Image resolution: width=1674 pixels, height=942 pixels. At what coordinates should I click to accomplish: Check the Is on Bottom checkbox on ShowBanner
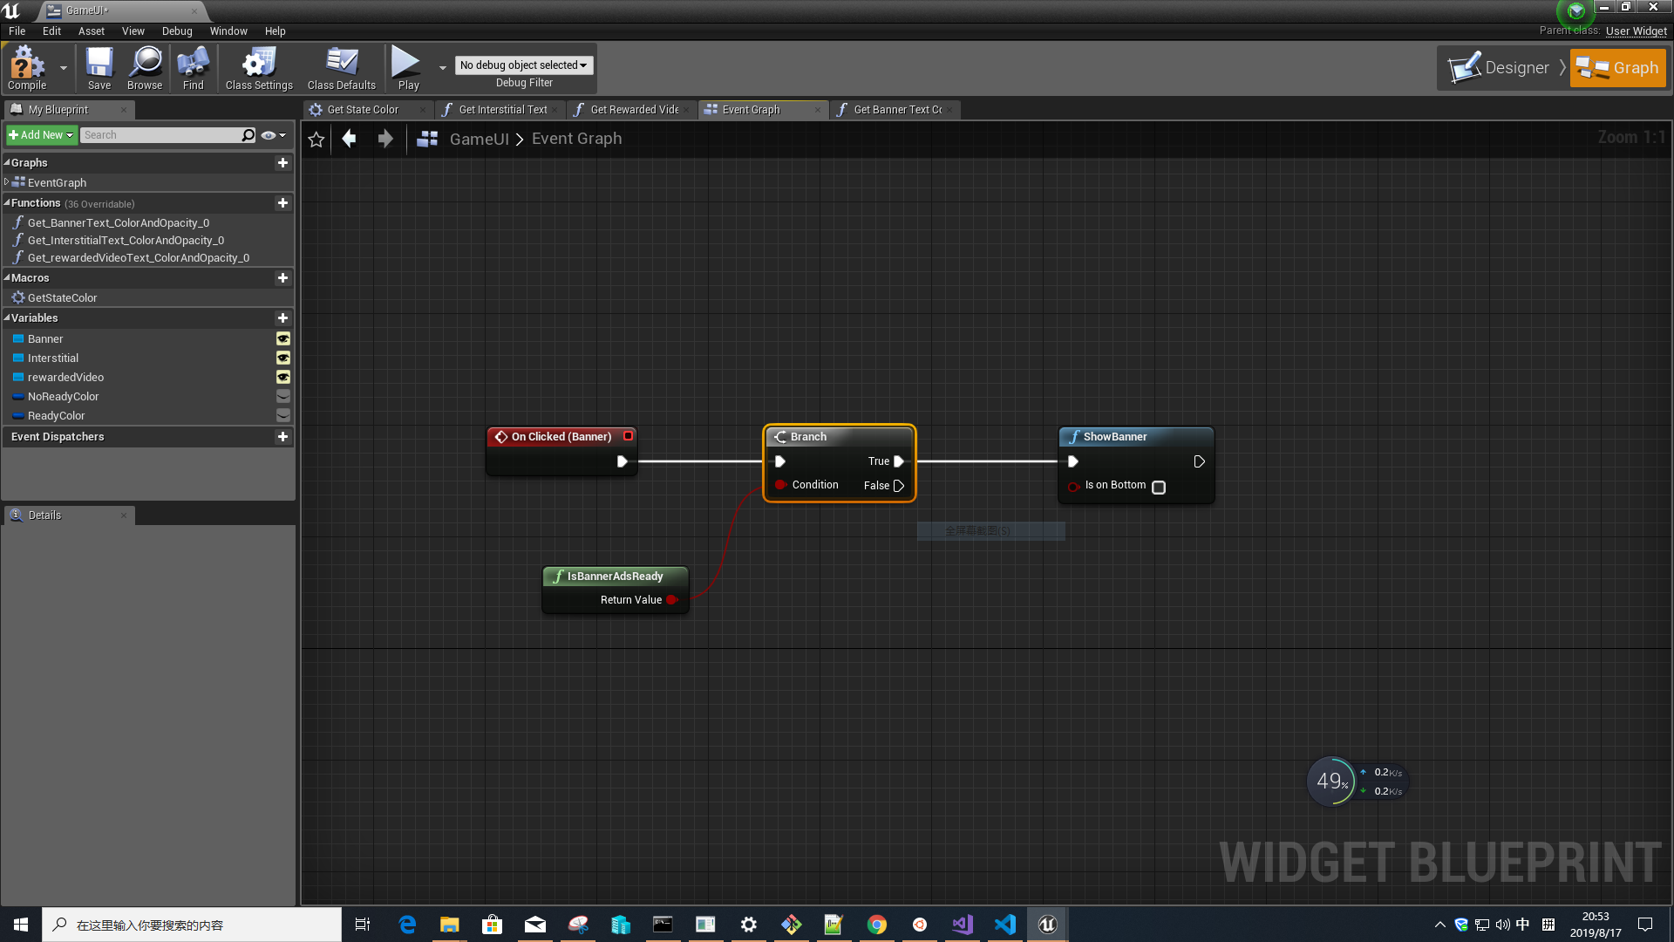(x=1158, y=488)
